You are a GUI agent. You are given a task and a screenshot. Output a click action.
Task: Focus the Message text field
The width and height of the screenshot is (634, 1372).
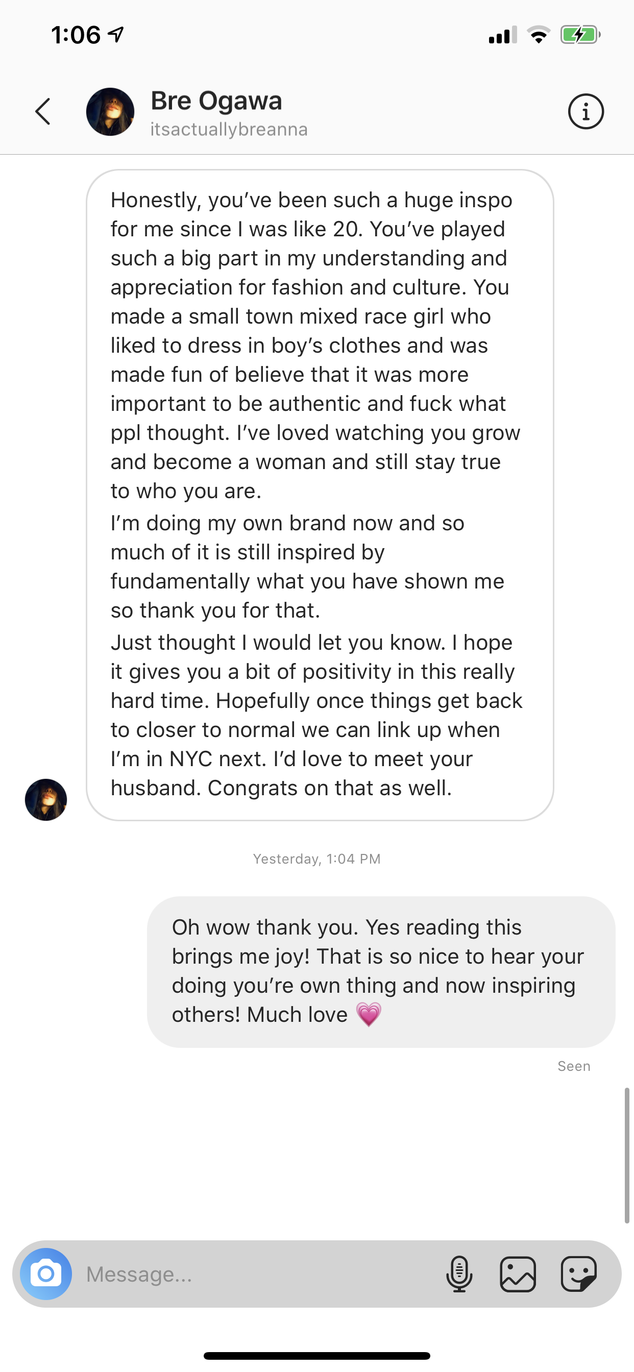coord(256,1274)
